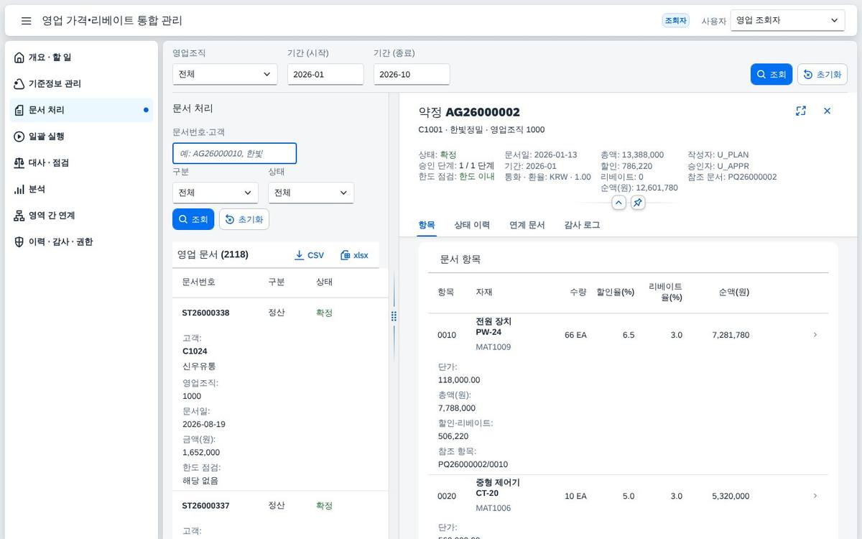Click the 조회자 role badge
This screenshot has height=539, width=862.
(675, 21)
